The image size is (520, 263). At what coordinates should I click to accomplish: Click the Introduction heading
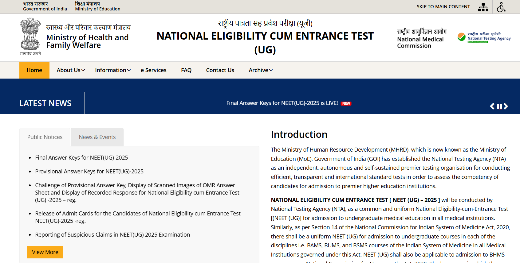click(x=299, y=134)
